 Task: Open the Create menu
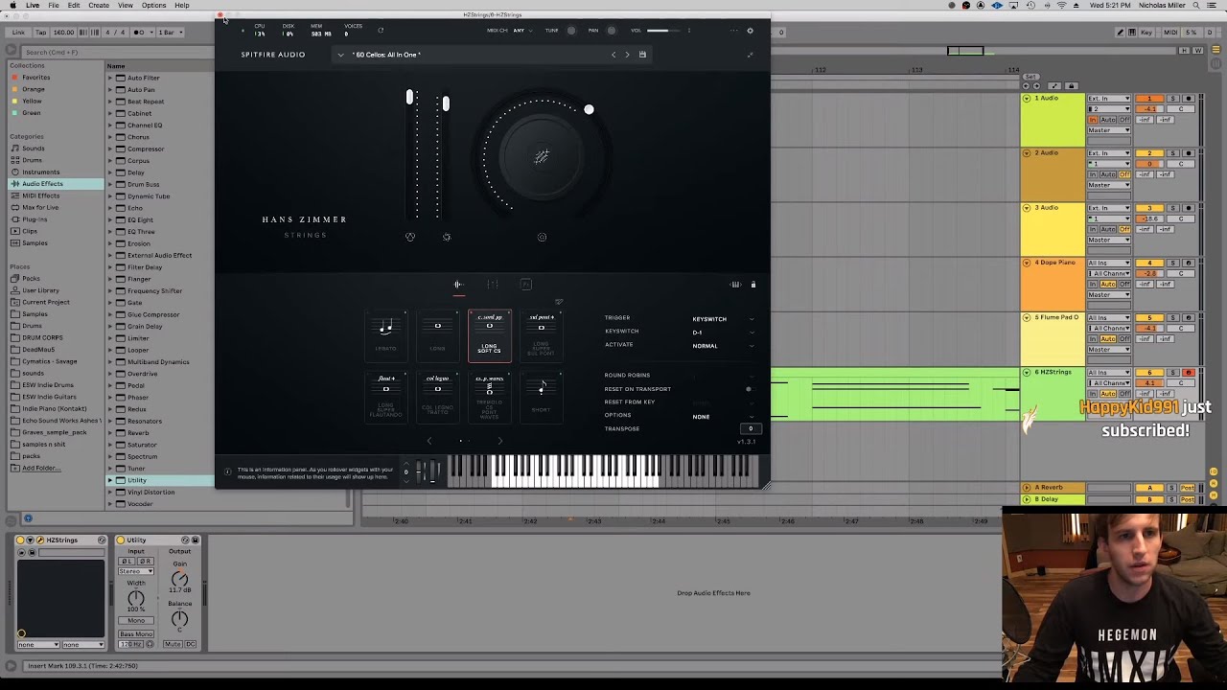click(x=99, y=6)
